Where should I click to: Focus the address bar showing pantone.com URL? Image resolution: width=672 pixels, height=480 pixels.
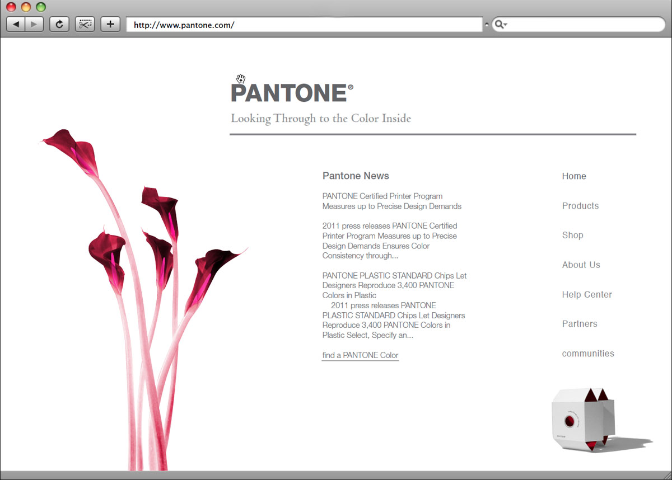click(x=304, y=25)
